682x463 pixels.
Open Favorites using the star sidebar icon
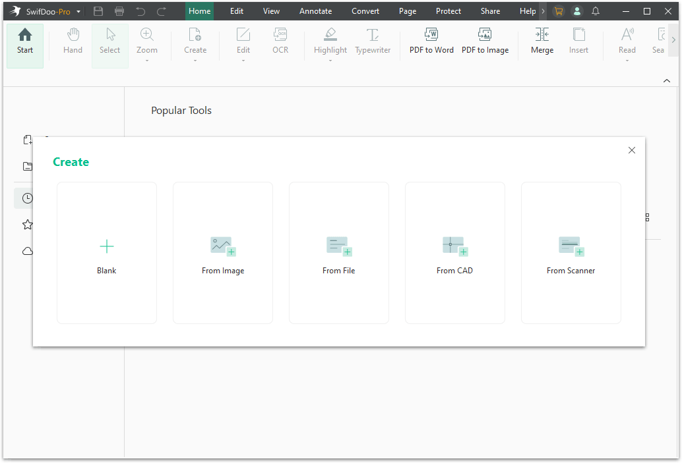27,224
